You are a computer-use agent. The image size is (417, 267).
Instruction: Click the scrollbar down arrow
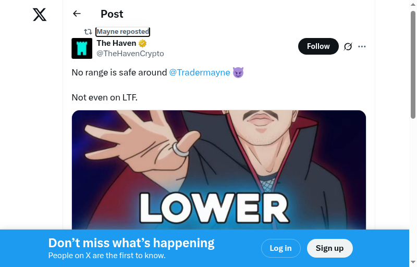coord(413,262)
